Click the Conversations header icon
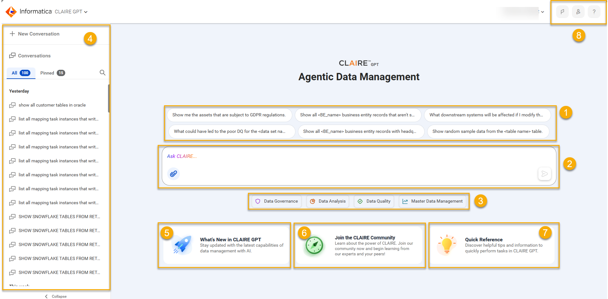The image size is (608, 299). (12, 55)
